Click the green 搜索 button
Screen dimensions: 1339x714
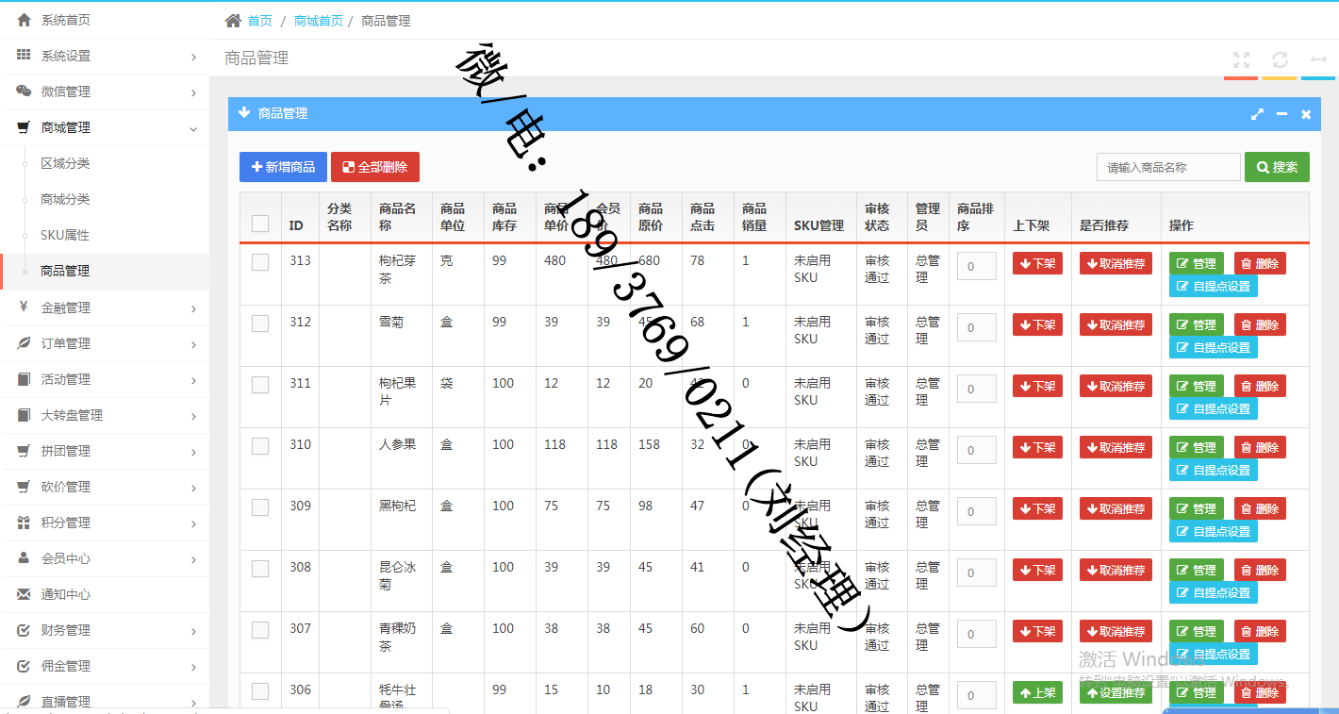click(x=1277, y=167)
